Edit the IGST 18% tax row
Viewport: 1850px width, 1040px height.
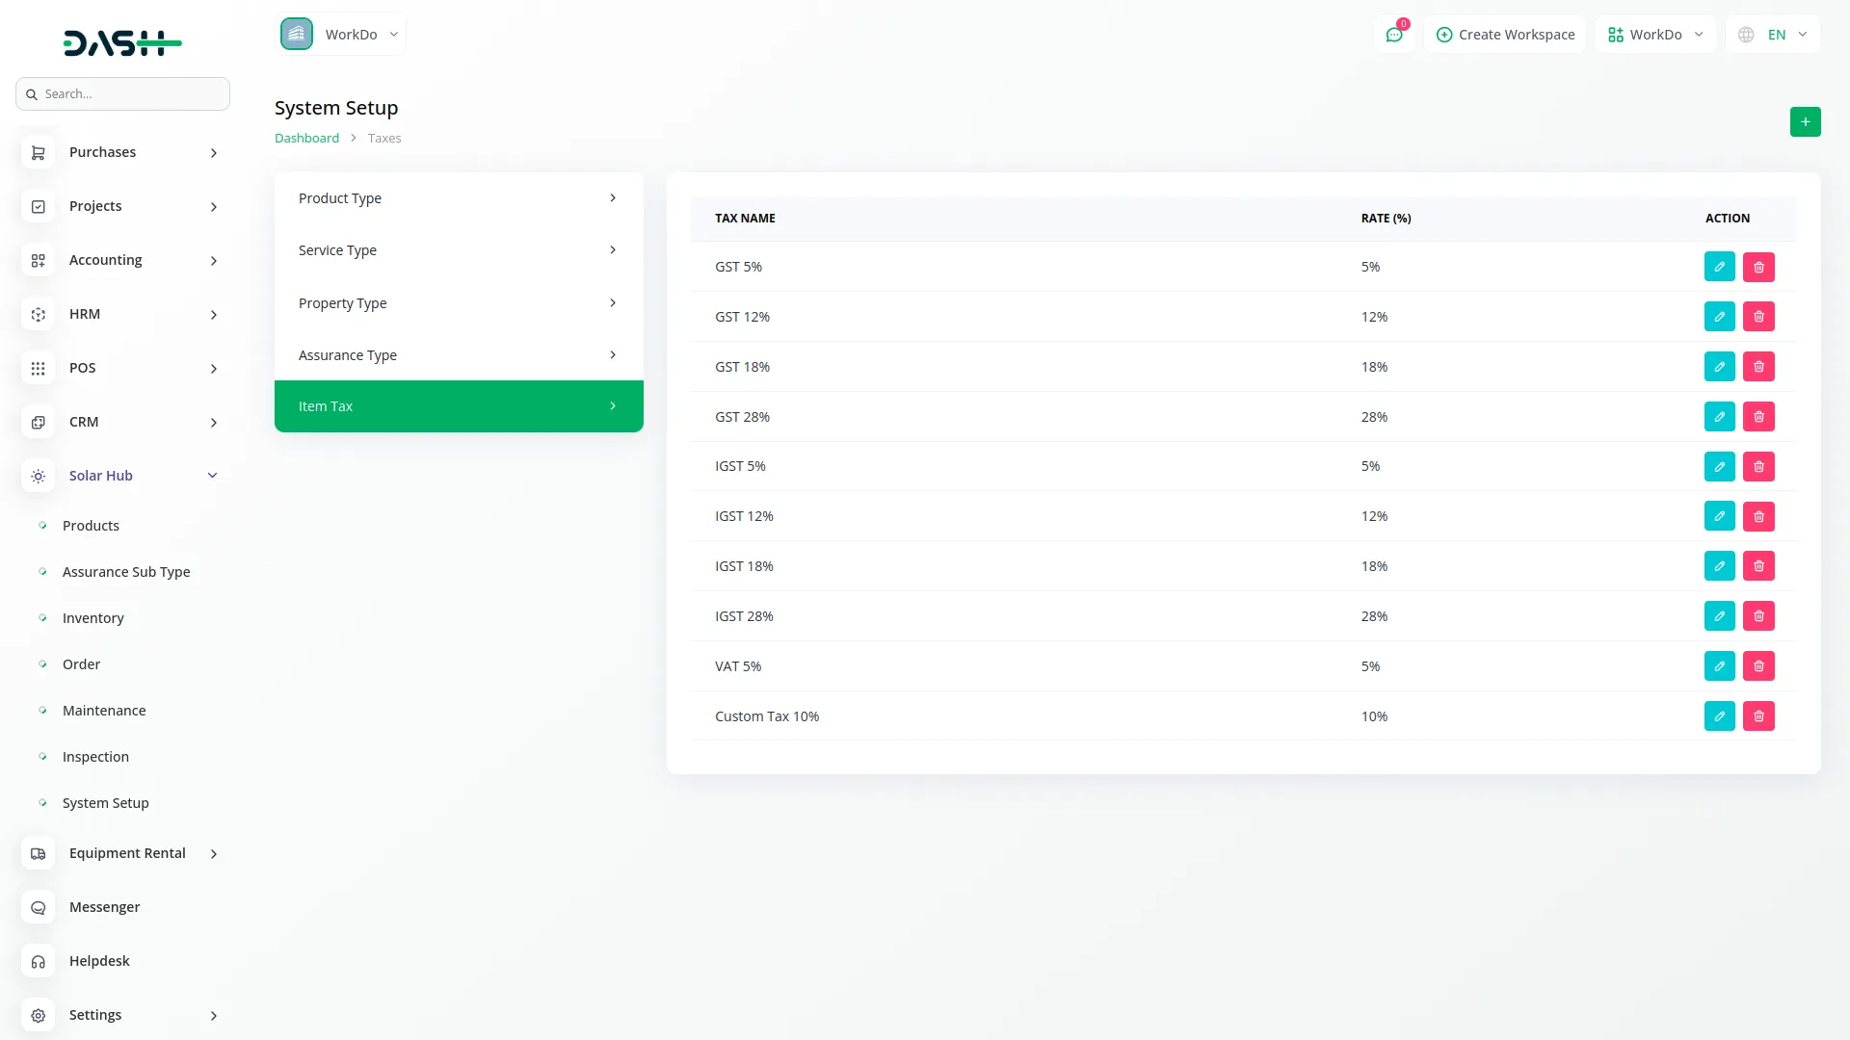tap(1719, 566)
